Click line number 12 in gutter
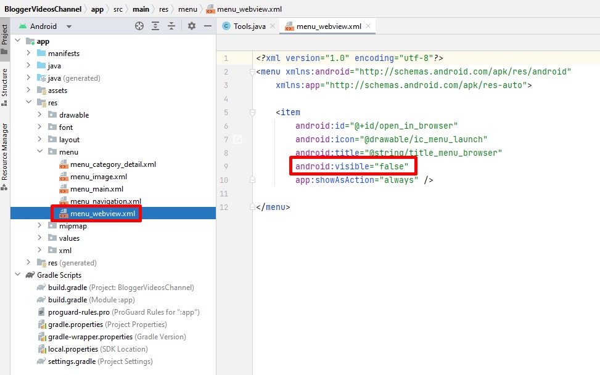Screen dimensions: 600x375 [224, 207]
